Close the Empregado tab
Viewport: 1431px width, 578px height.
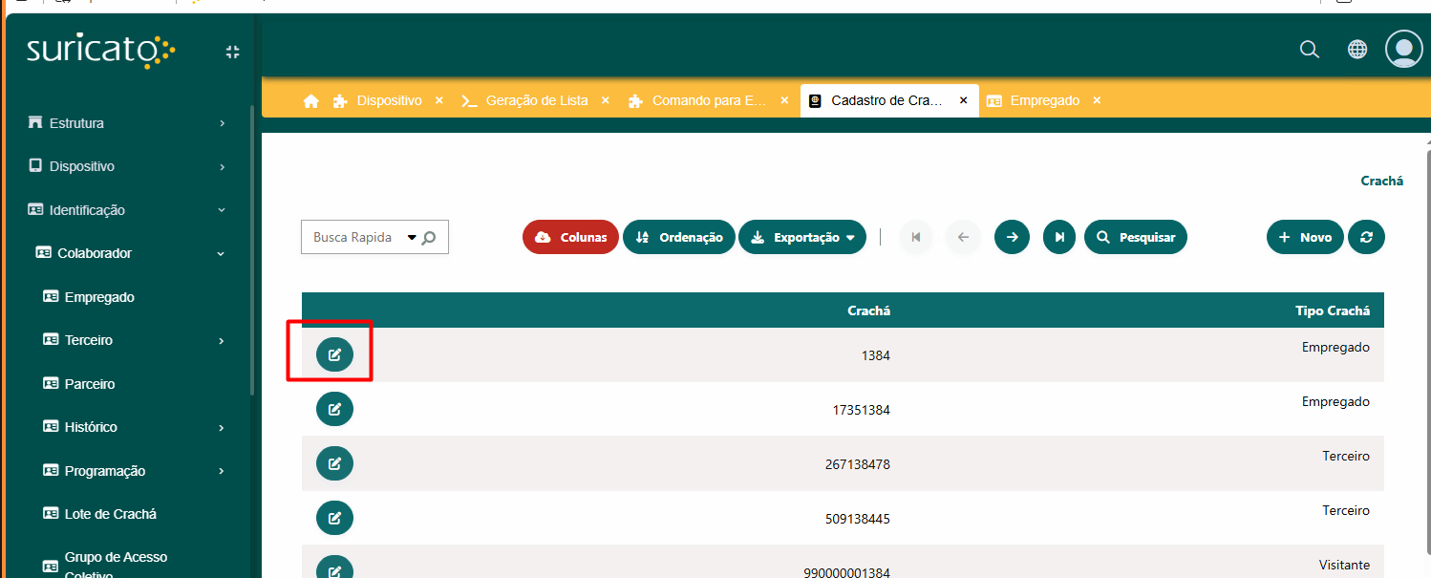1097,100
